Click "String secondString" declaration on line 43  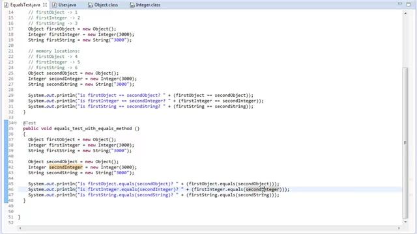click(x=81, y=173)
